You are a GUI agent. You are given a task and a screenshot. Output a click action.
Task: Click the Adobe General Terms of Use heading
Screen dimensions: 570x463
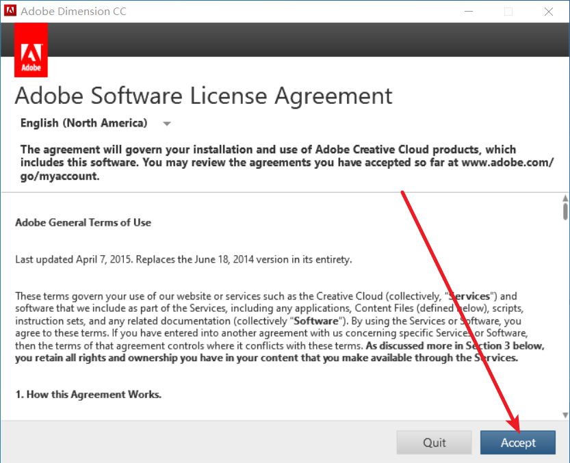tap(83, 222)
